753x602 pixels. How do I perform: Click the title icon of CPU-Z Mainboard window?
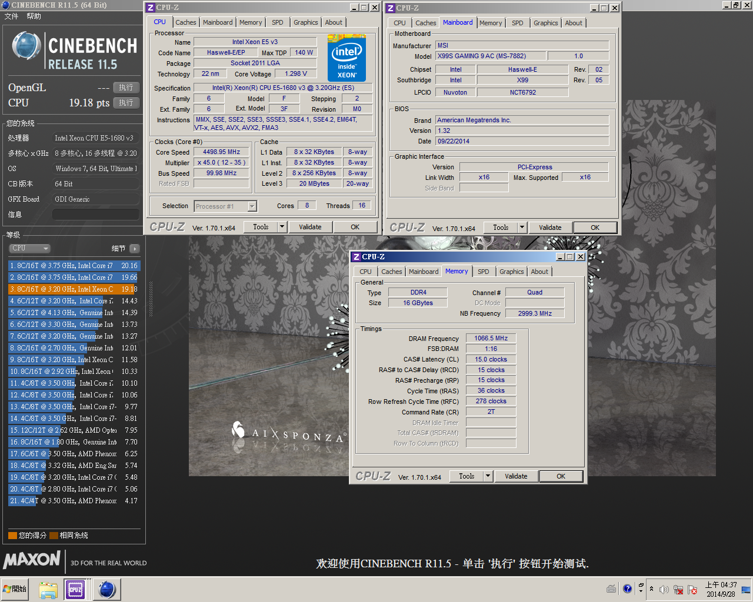(391, 8)
